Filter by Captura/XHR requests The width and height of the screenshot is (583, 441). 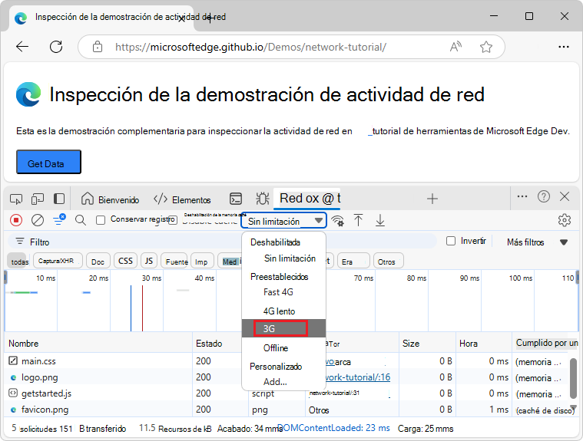[58, 261]
